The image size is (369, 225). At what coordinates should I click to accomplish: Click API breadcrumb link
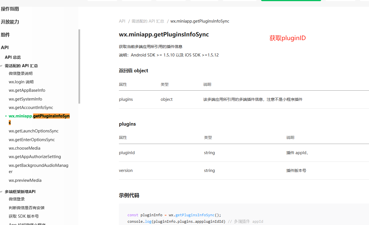122,21
